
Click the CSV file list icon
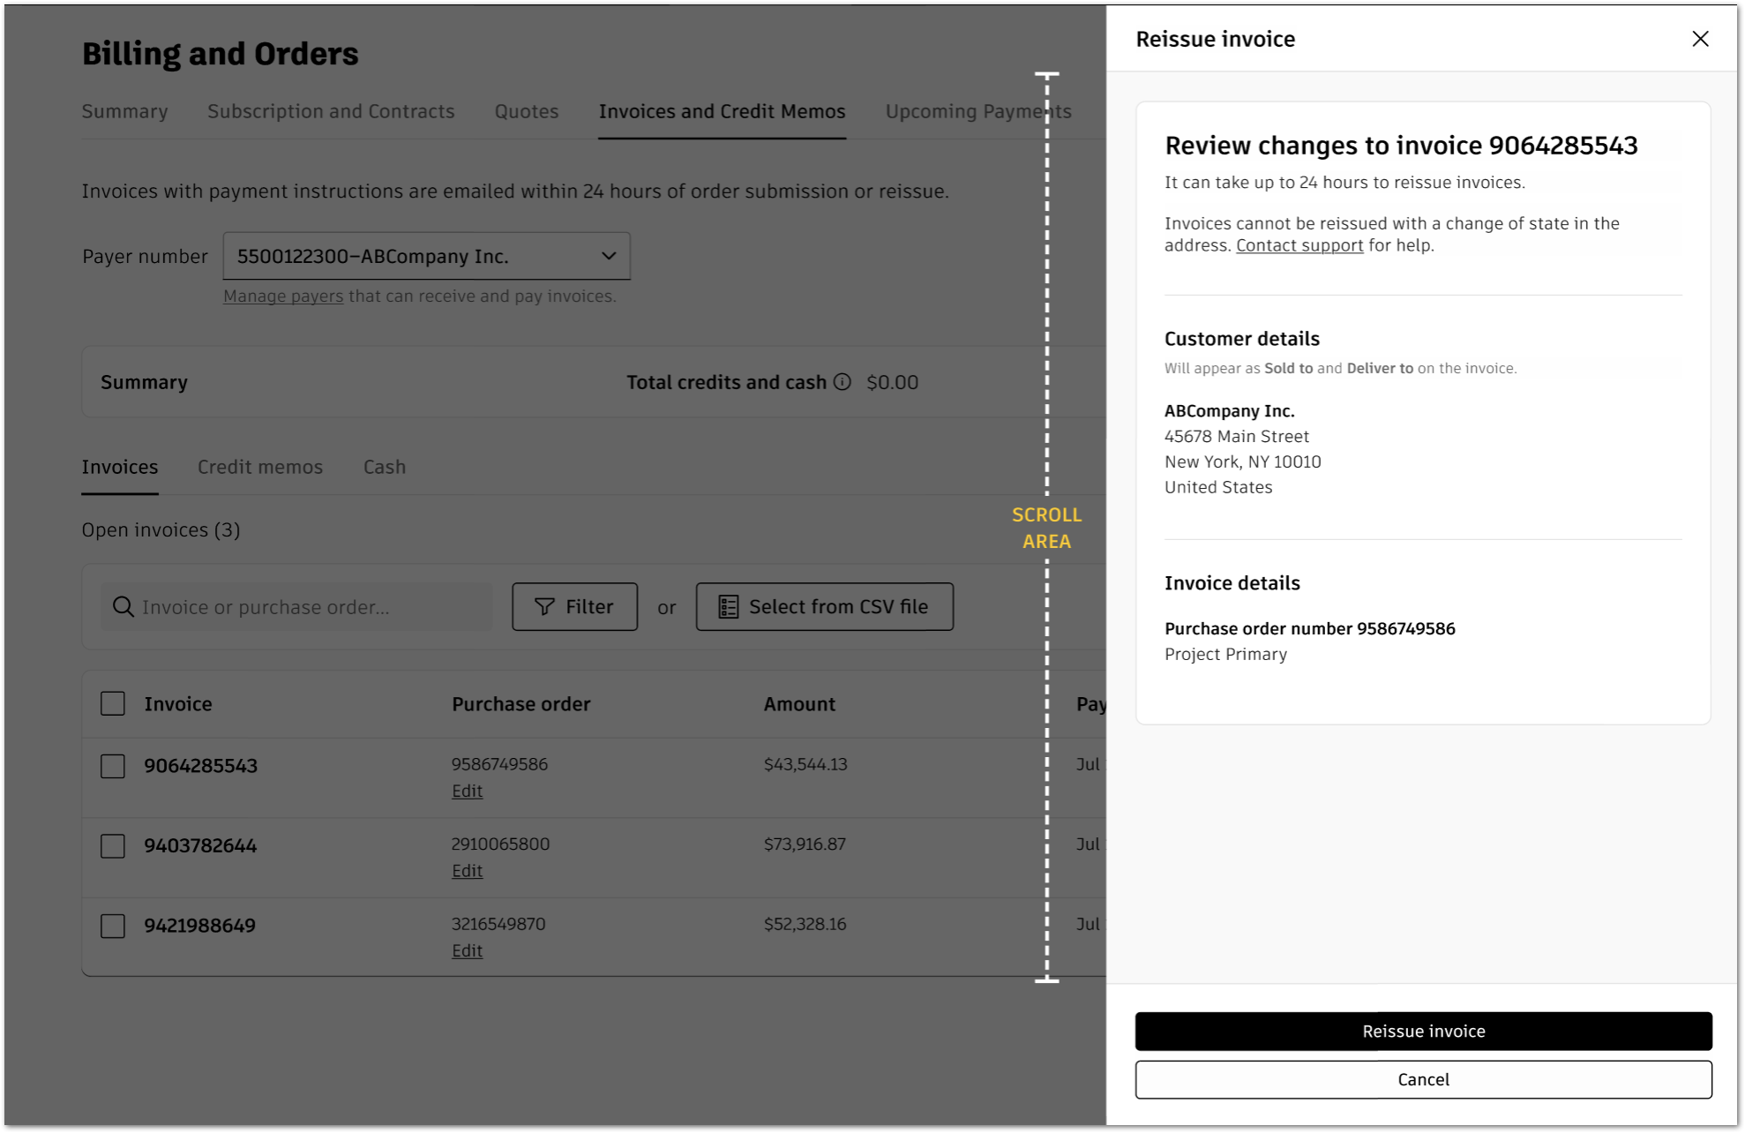point(728,607)
